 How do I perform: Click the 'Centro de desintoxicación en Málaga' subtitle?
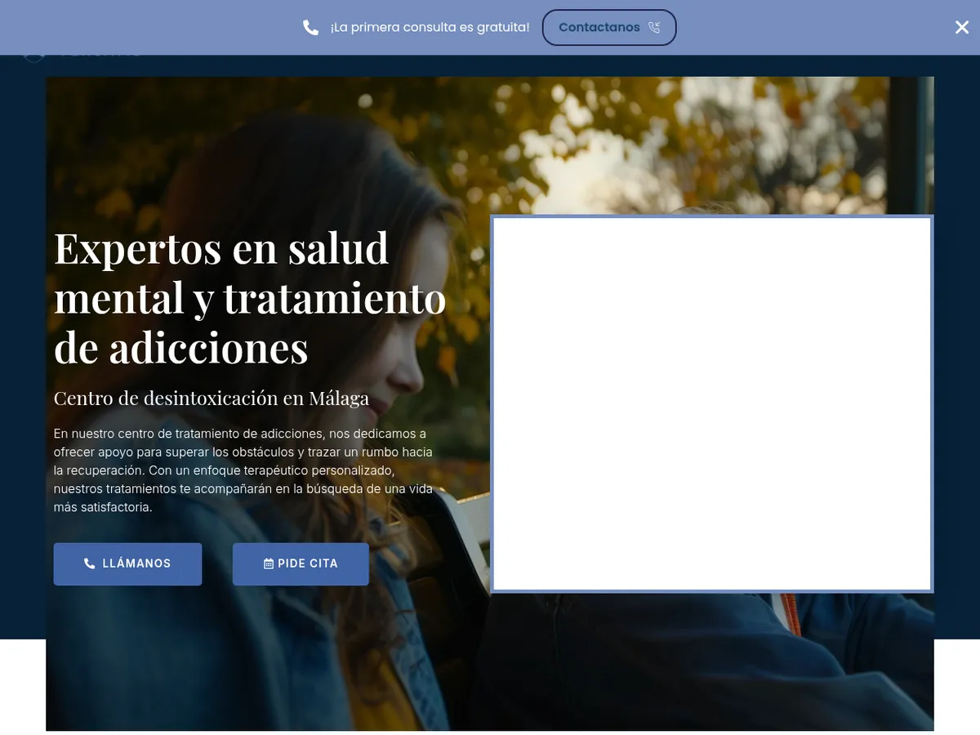pyautogui.click(x=212, y=399)
